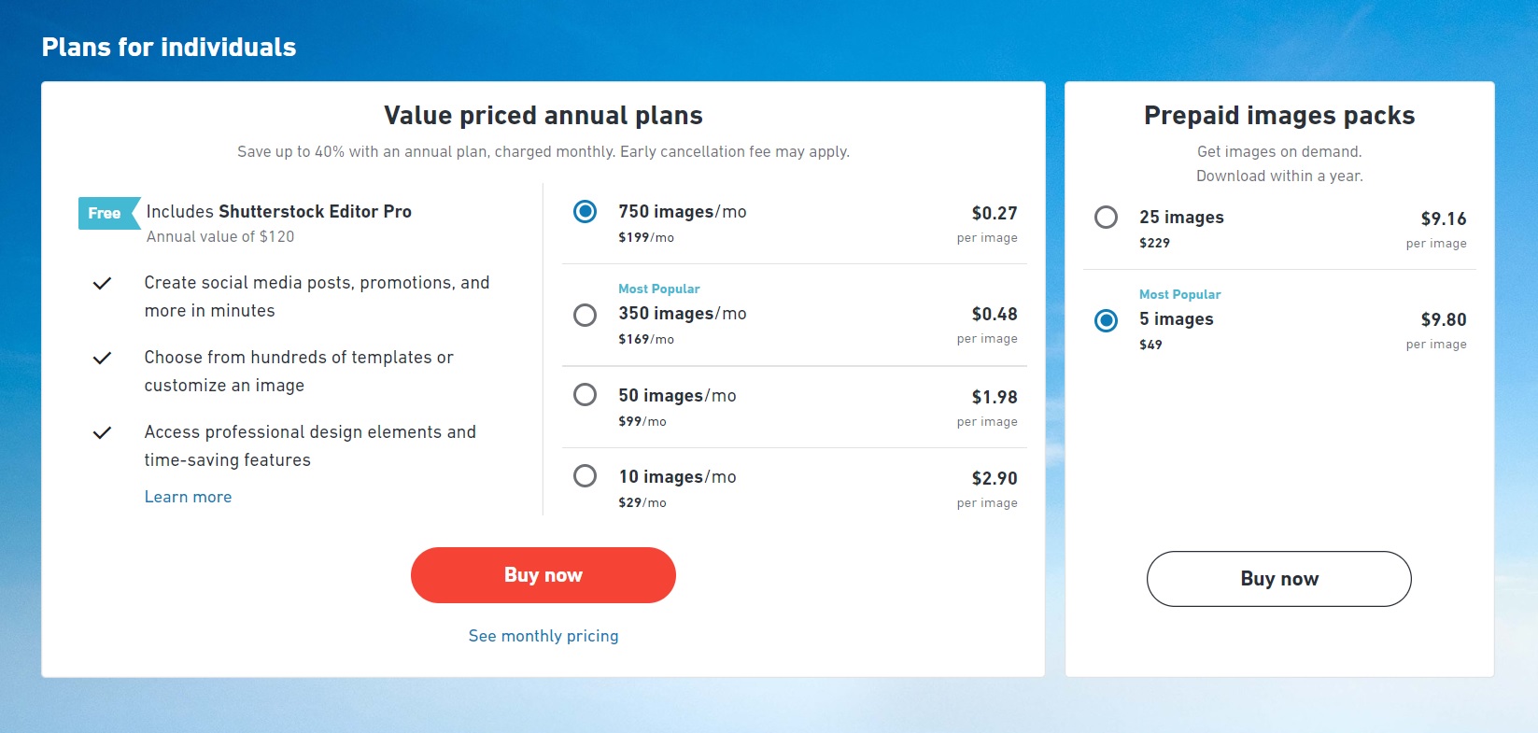Select the 5 images prepaid pack
Image resolution: width=1538 pixels, height=733 pixels.
pyautogui.click(x=1107, y=320)
